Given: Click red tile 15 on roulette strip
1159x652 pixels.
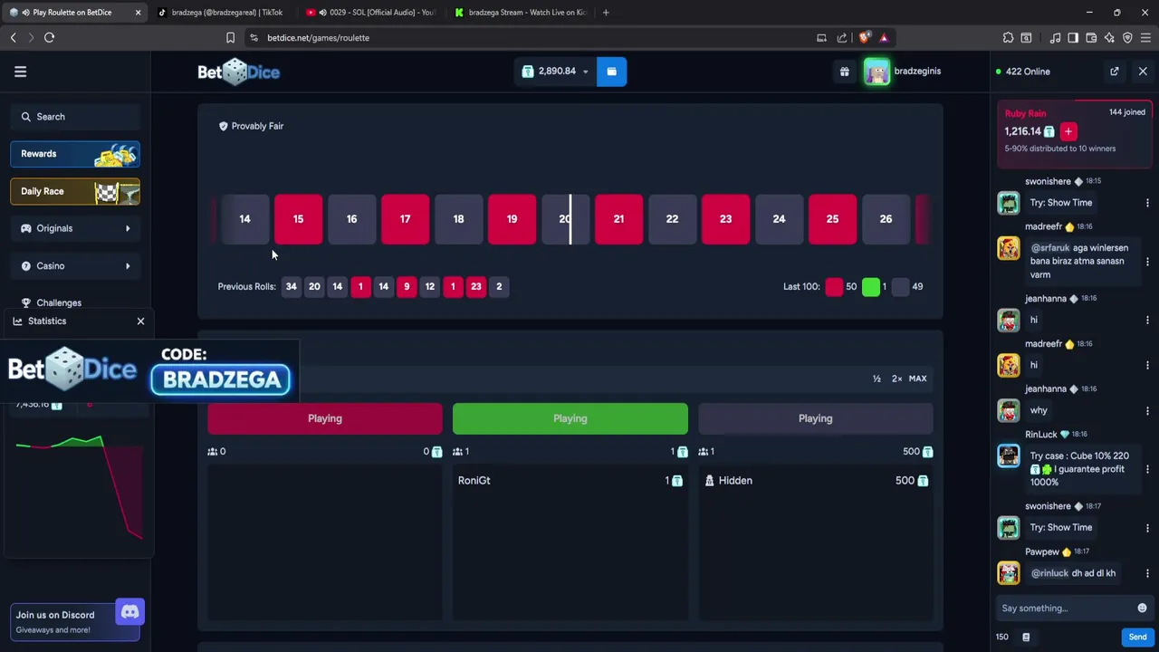Looking at the screenshot, I should point(298,219).
